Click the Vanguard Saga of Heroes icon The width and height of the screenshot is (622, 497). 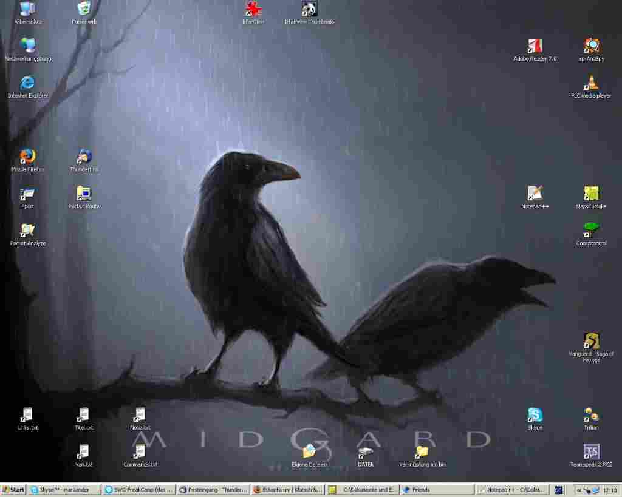[x=591, y=341]
